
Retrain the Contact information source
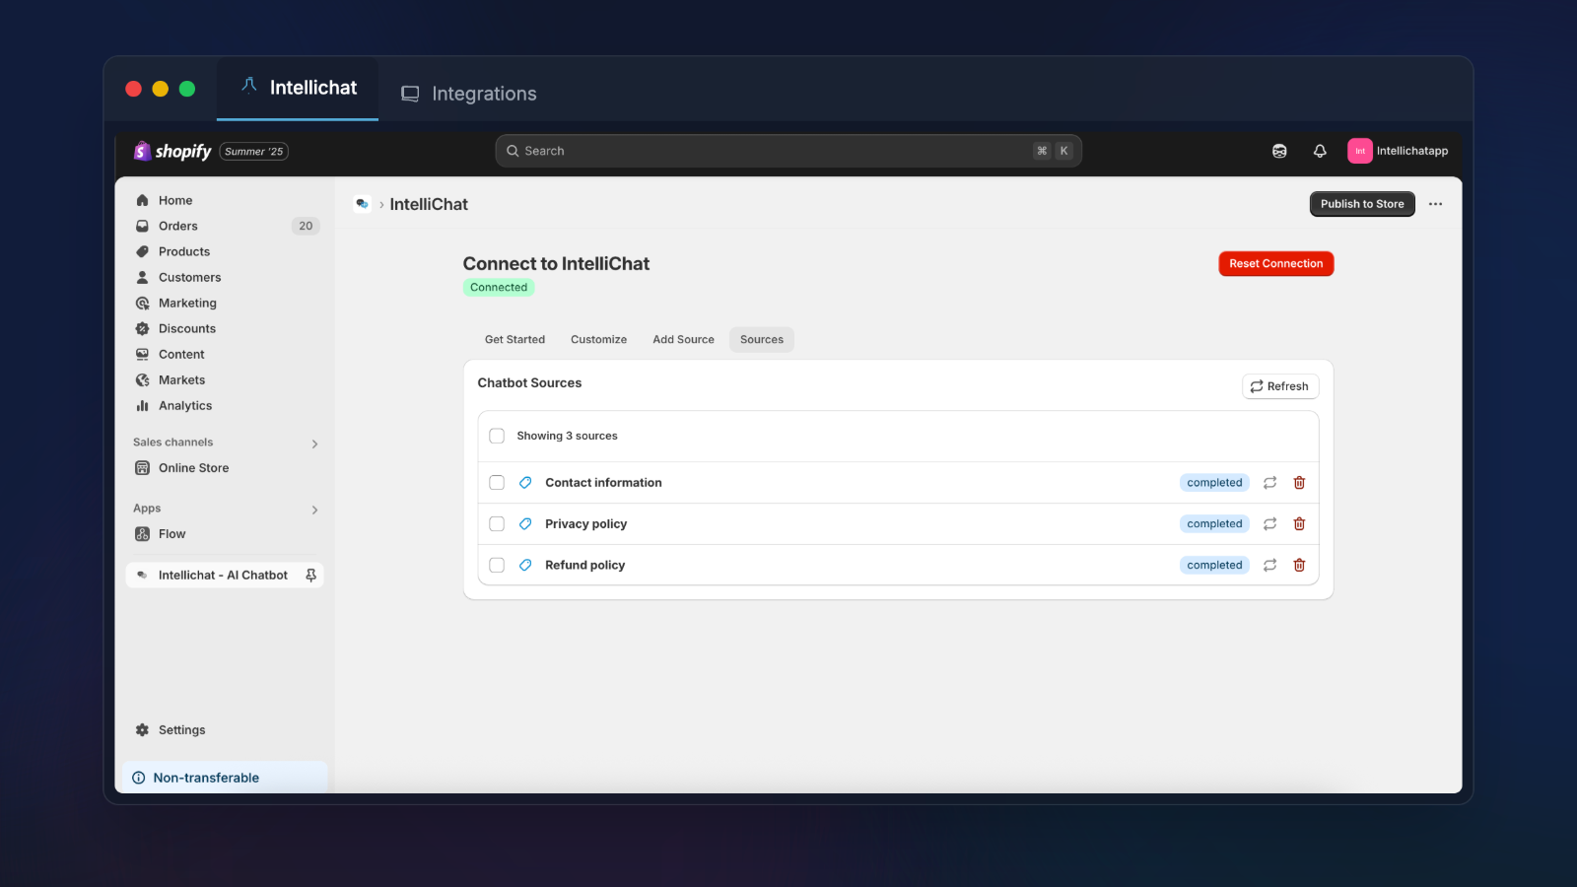pyautogui.click(x=1269, y=483)
